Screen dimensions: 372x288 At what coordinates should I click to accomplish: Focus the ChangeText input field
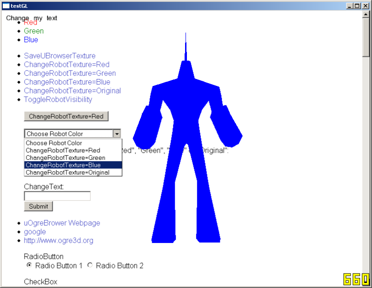tap(57, 196)
